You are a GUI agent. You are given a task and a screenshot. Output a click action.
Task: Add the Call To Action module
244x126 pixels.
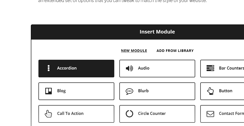pyautogui.click(x=76, y=114)
